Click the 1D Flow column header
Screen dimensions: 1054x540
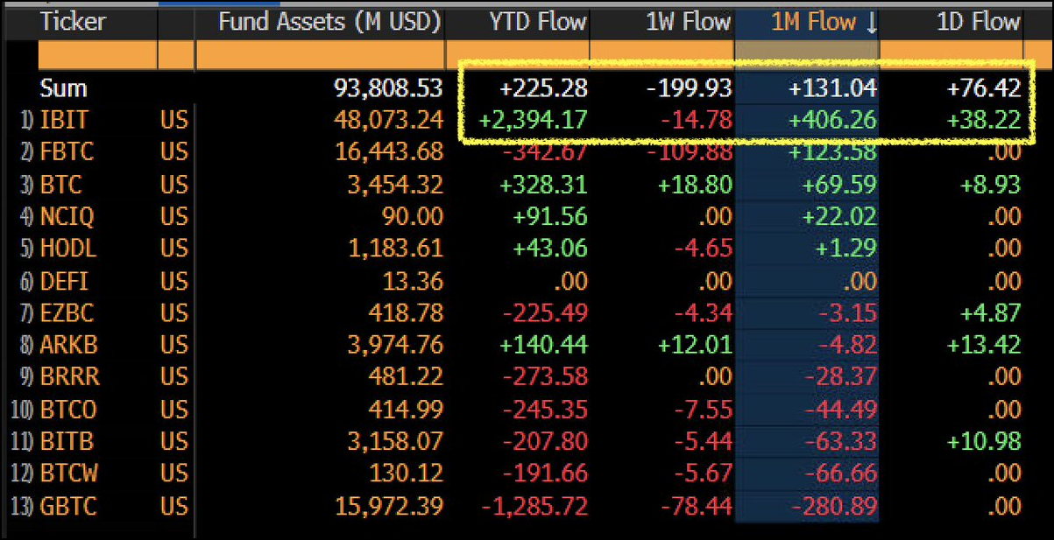pyautogui.click(x=978, y=23)
